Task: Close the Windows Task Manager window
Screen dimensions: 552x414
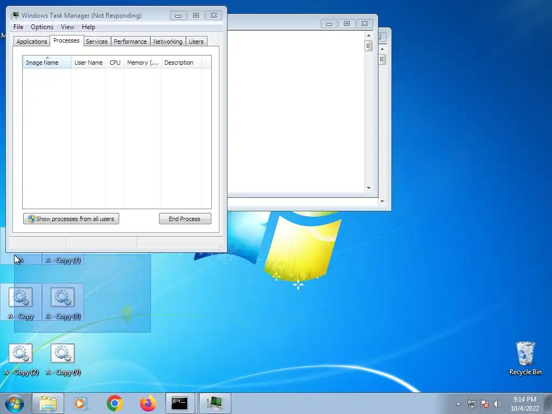Action: coord(213,16)
